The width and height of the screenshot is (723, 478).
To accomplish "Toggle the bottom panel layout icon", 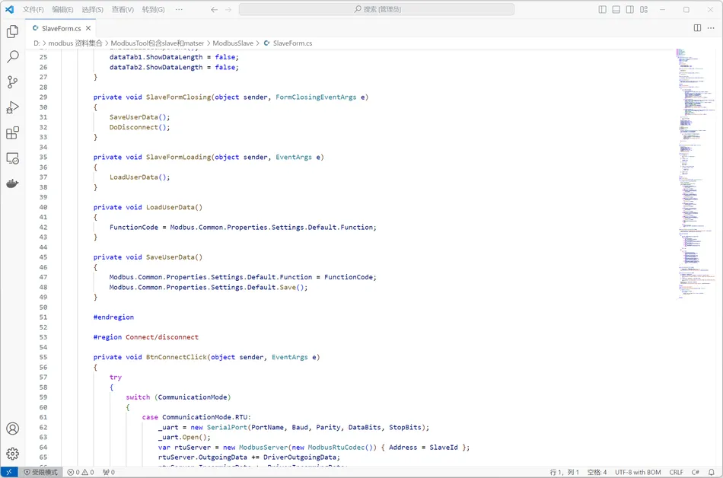I will (x=616, y=9).
